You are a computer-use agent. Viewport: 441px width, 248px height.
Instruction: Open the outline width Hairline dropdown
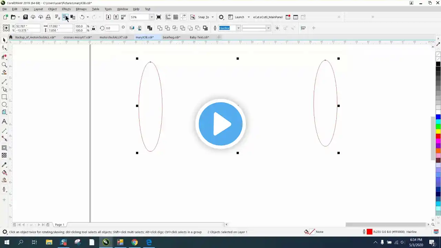tap(238, 28)
